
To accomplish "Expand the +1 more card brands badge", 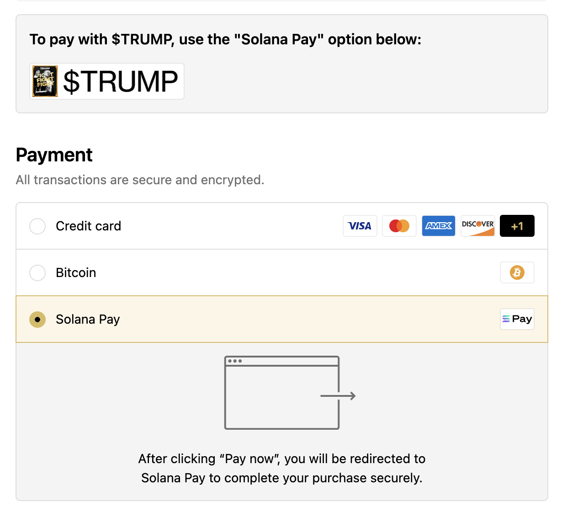I will [x=517, y=226].
